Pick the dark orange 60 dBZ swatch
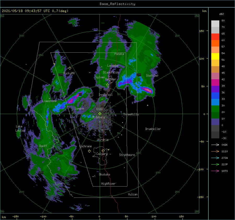 pyautogui.click(x=215, y=43)
